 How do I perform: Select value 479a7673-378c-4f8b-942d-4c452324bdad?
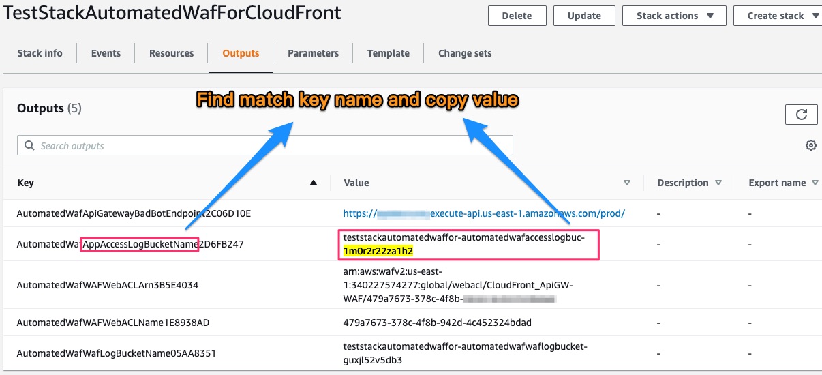pos(438,322)
